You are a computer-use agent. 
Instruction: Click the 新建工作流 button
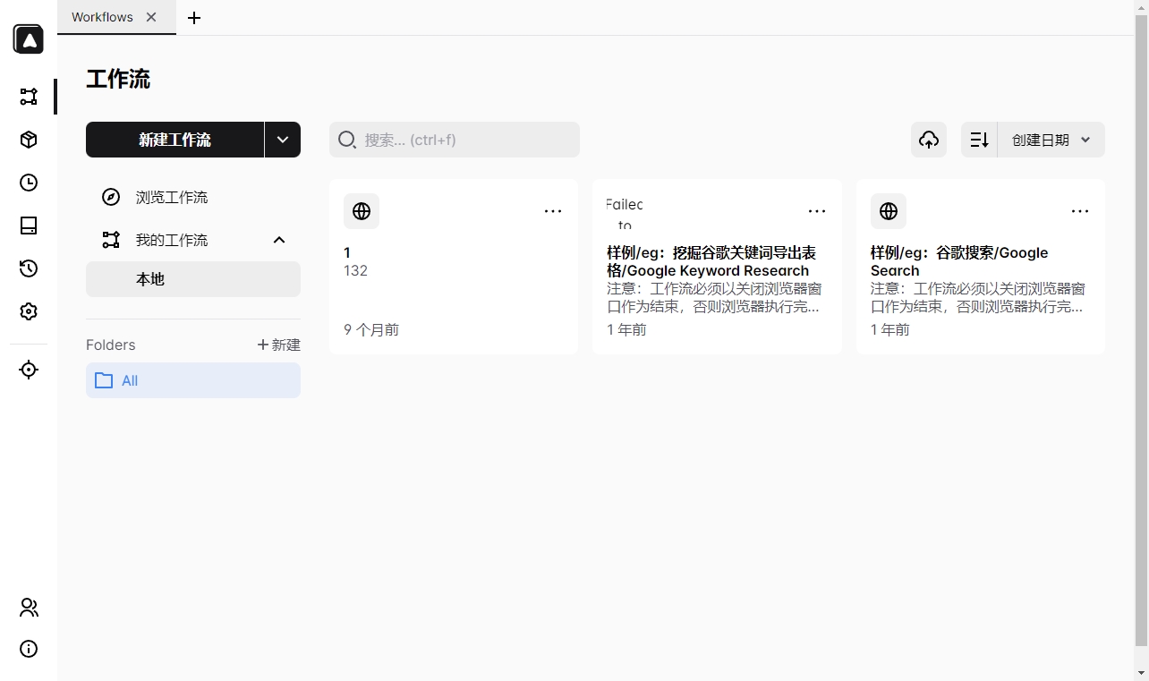(x=175, y=140)
